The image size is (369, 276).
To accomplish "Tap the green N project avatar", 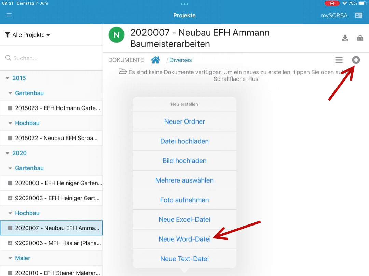I will [117, 35].
